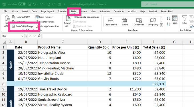Switch to the Insert tab
This screenshot has height=107, width=194.
(25, 11)
